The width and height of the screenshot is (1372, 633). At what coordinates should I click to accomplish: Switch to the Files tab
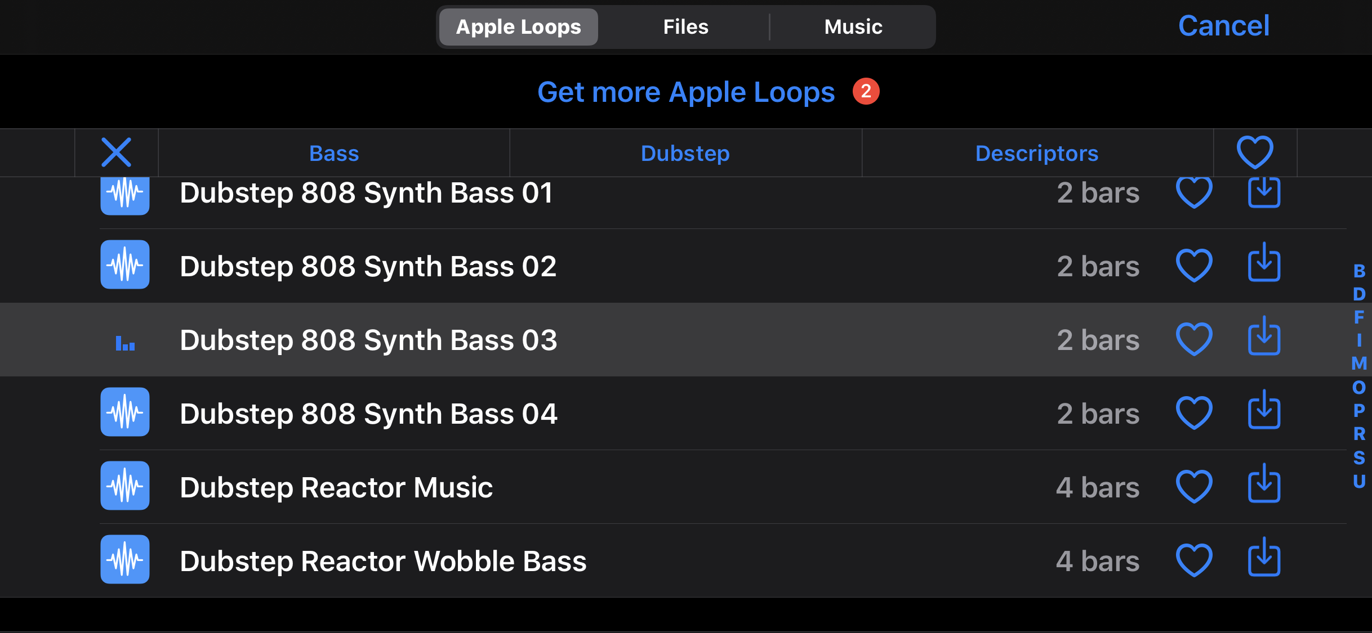pos(685,27)
